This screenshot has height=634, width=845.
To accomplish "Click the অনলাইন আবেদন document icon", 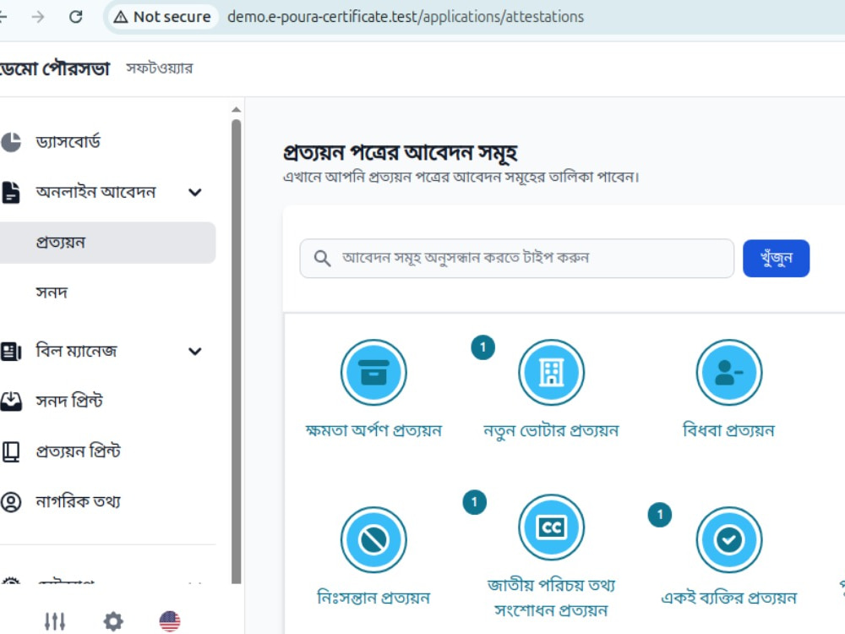I will click(11, 193).
